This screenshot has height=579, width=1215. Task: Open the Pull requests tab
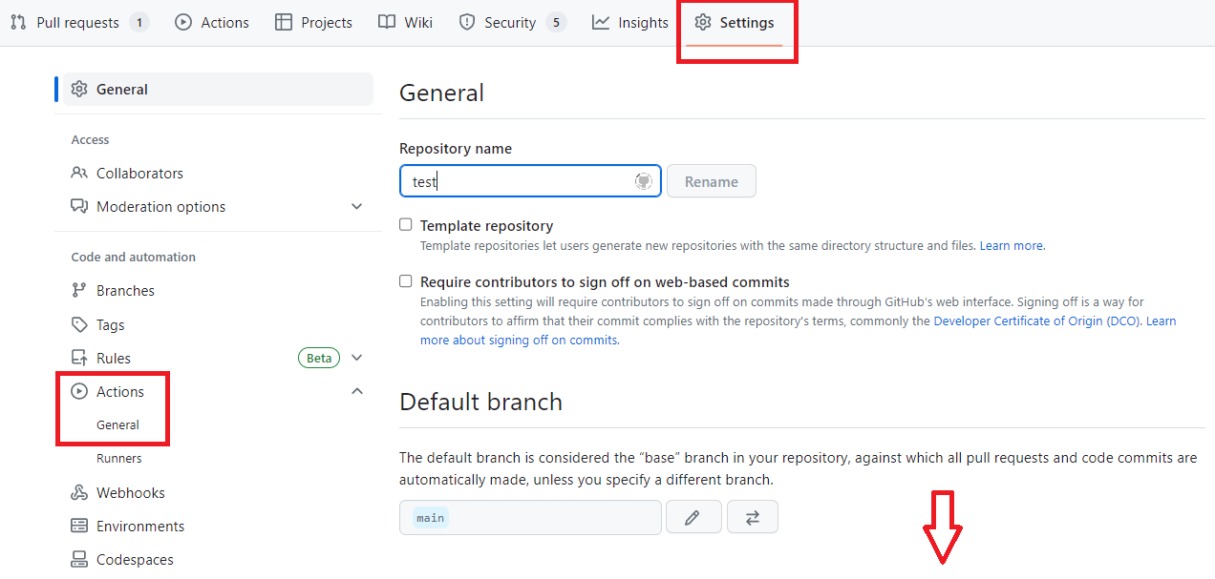tap(77, 23)
